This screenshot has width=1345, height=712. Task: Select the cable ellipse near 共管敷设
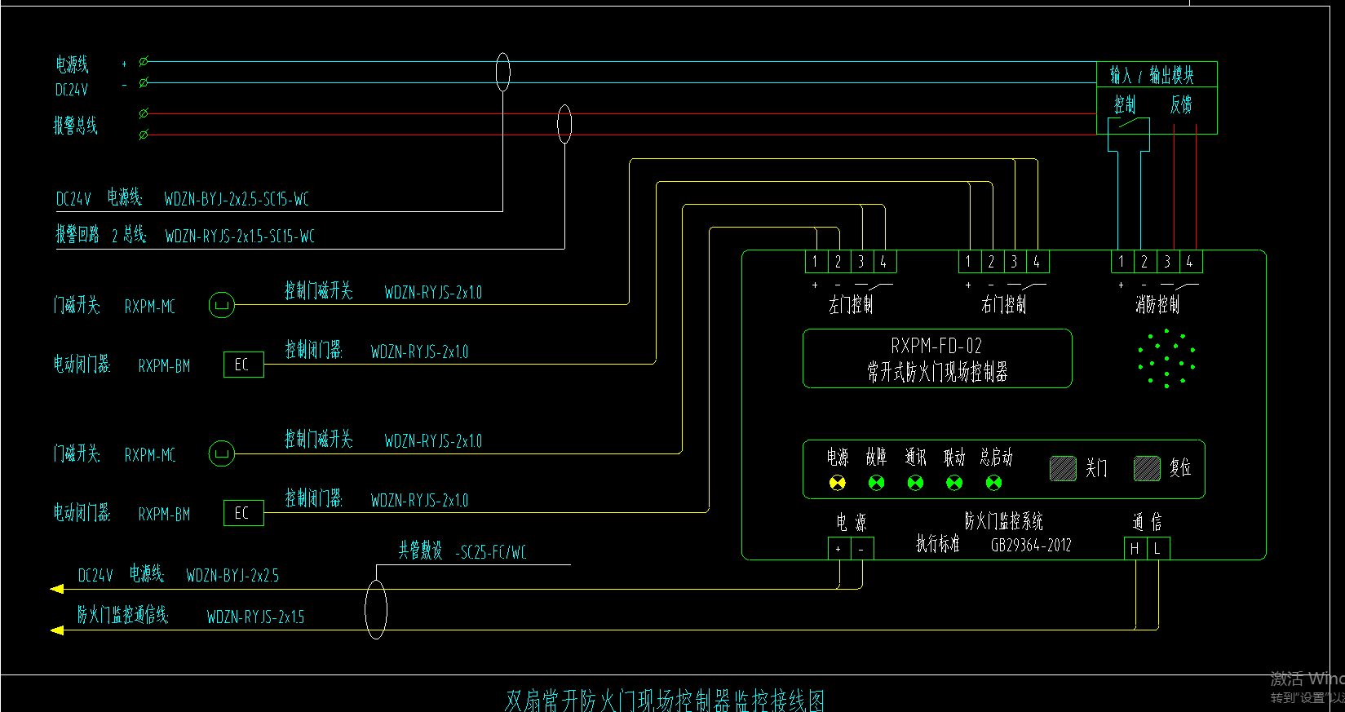375,609
